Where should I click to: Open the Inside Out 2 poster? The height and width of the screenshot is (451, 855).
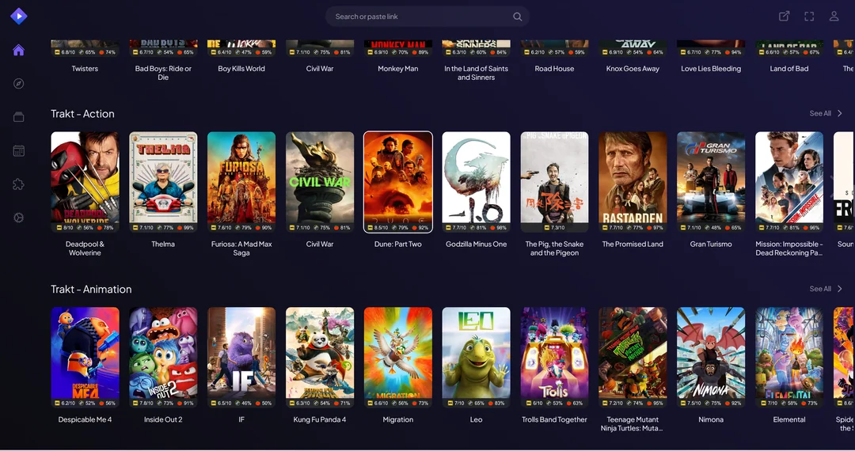coord(163,358)
